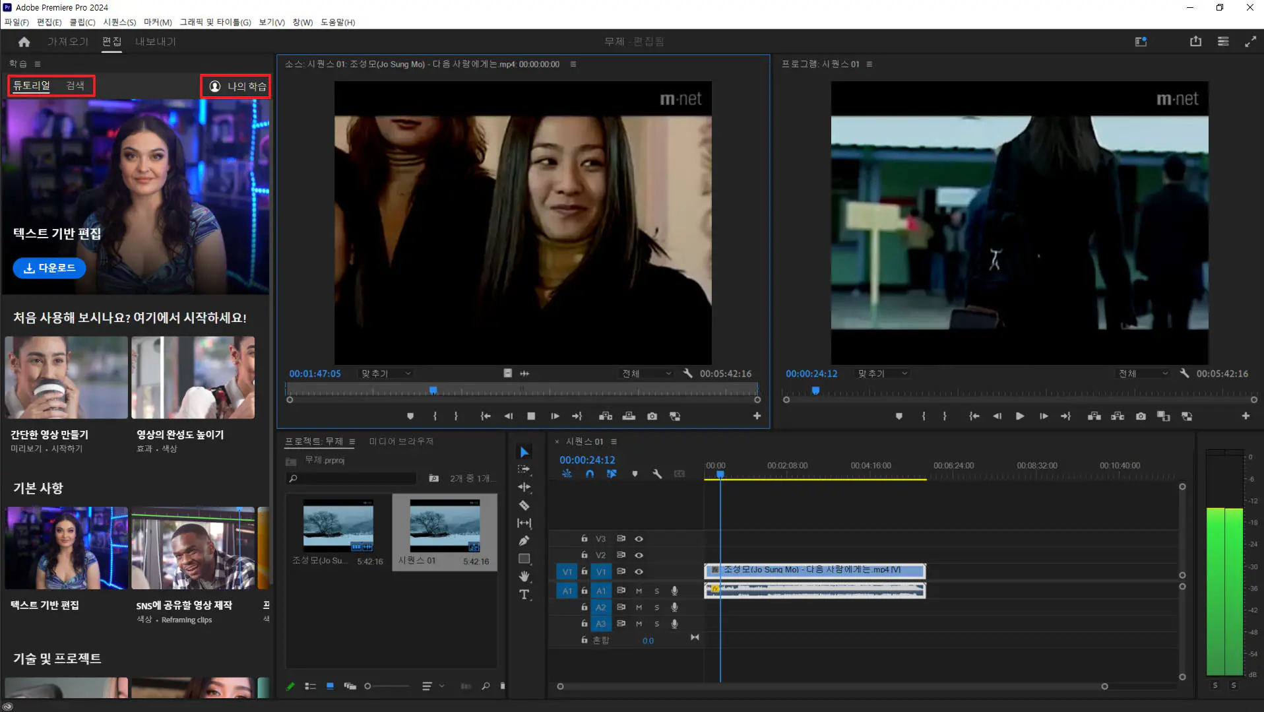Open 시퀀스(S) menu
This screenshot has height=712, width=1264.
[119, 22]
